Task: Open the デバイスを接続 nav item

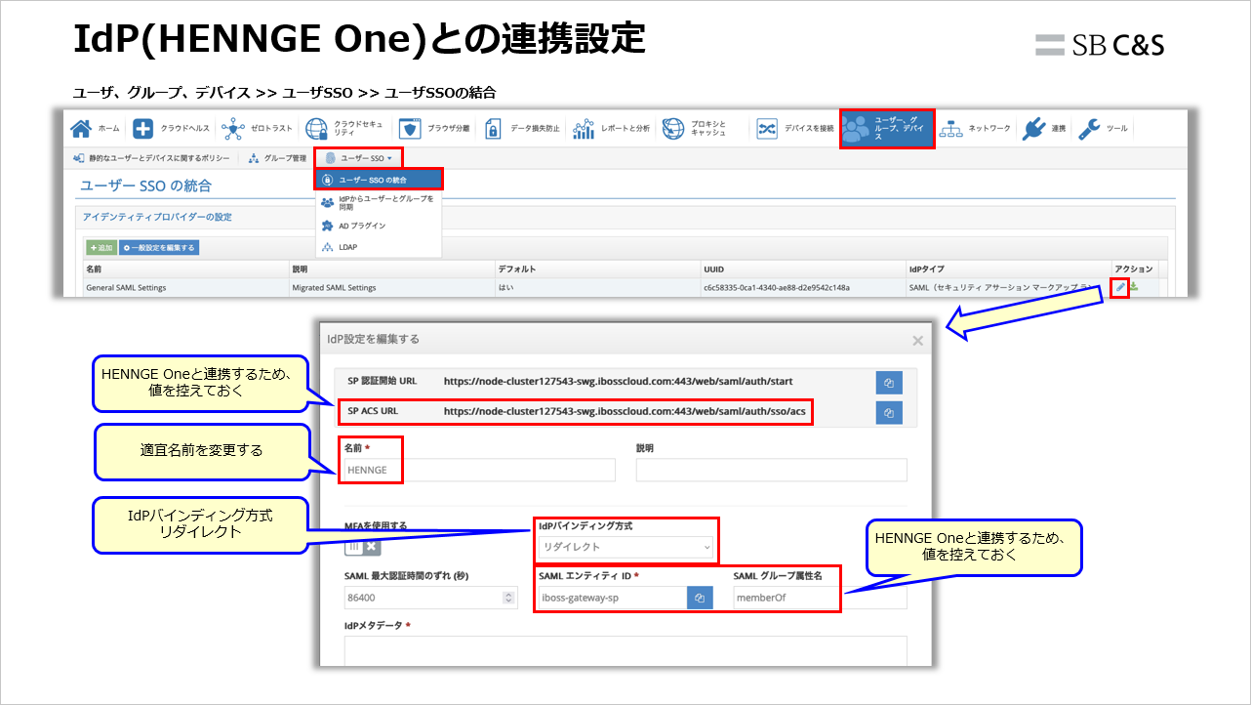Action: [x=795, y=129]
